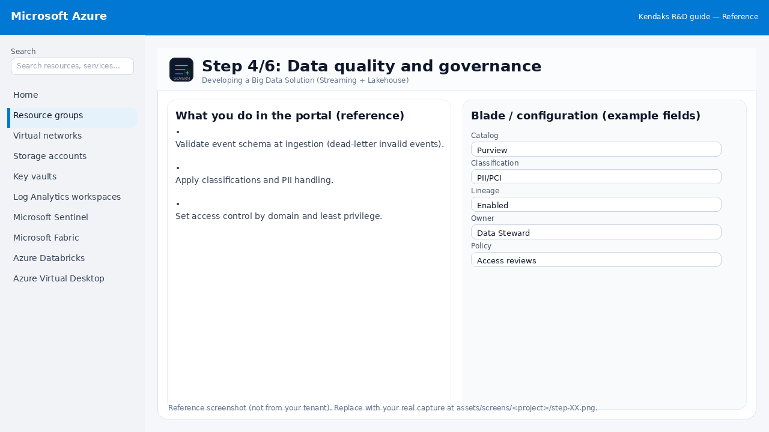
Task: Open Key vaults from the sidebar
Action: point(72,176)
